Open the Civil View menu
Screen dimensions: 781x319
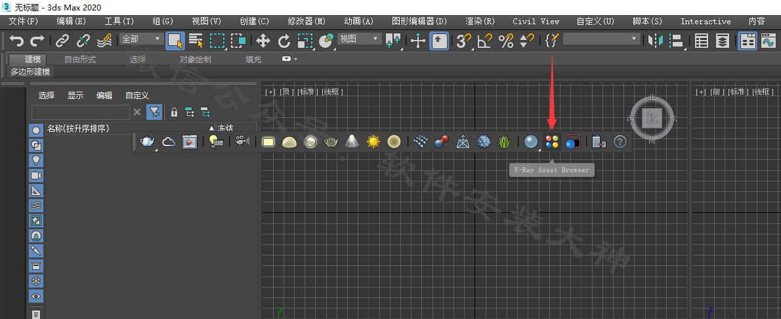536,22
